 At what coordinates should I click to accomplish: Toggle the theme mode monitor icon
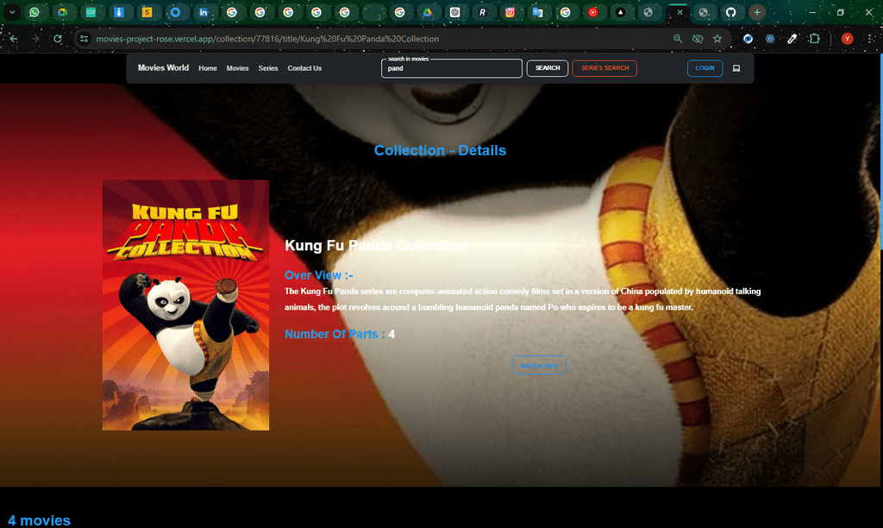[x=736, y=68]
